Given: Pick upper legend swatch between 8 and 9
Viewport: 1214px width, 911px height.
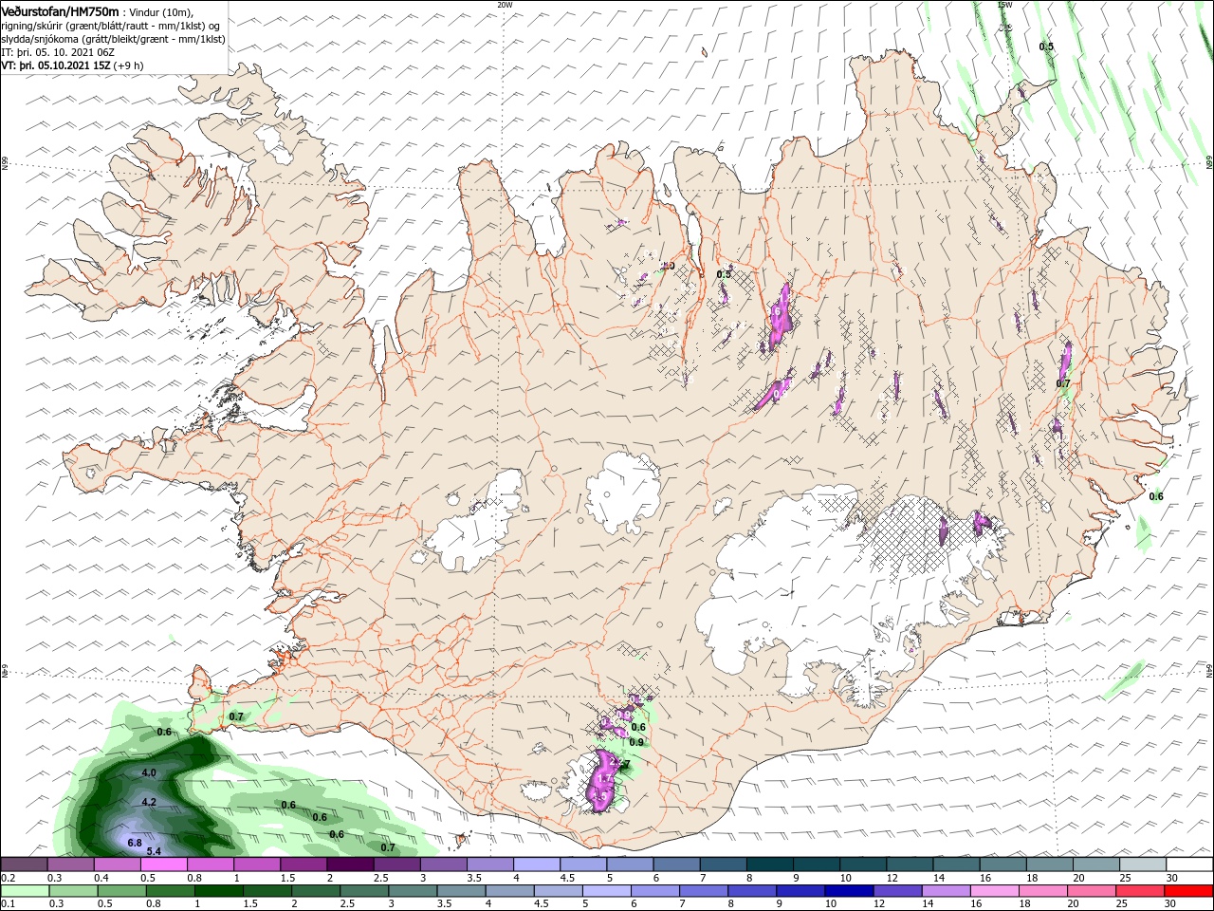Looking at the screenshot, I should (x=769, y=864).
